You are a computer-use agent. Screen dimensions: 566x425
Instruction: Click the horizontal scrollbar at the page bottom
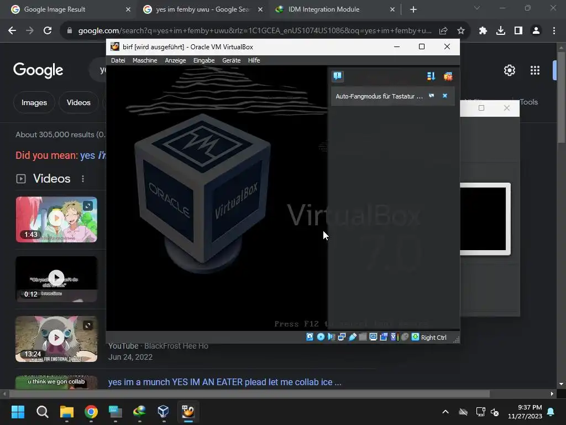[249, 393]
